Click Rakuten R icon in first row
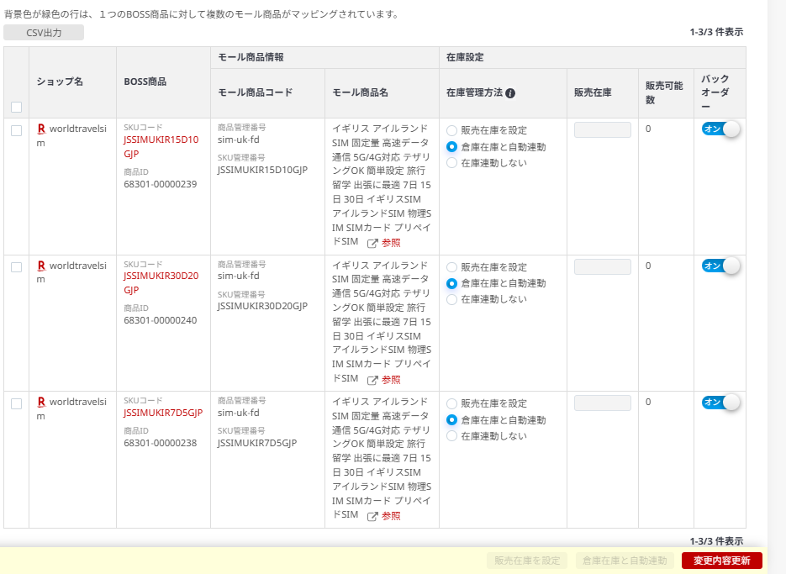 click(41, 129)
